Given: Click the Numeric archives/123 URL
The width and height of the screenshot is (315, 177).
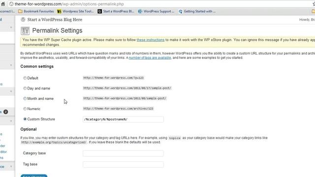Looking at the screenshot, I should 118,109.
